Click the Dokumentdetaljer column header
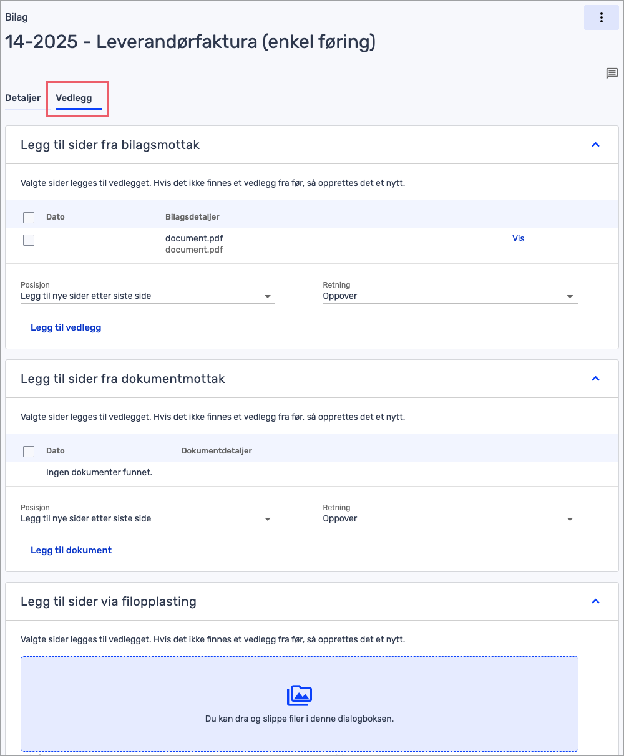Viewport: 624px width, 756px height. coord(216,451)
